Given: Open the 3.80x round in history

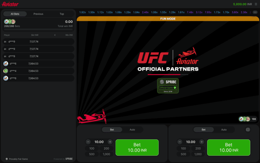Looking at the screenshot, I should click(x=235, y=12).
